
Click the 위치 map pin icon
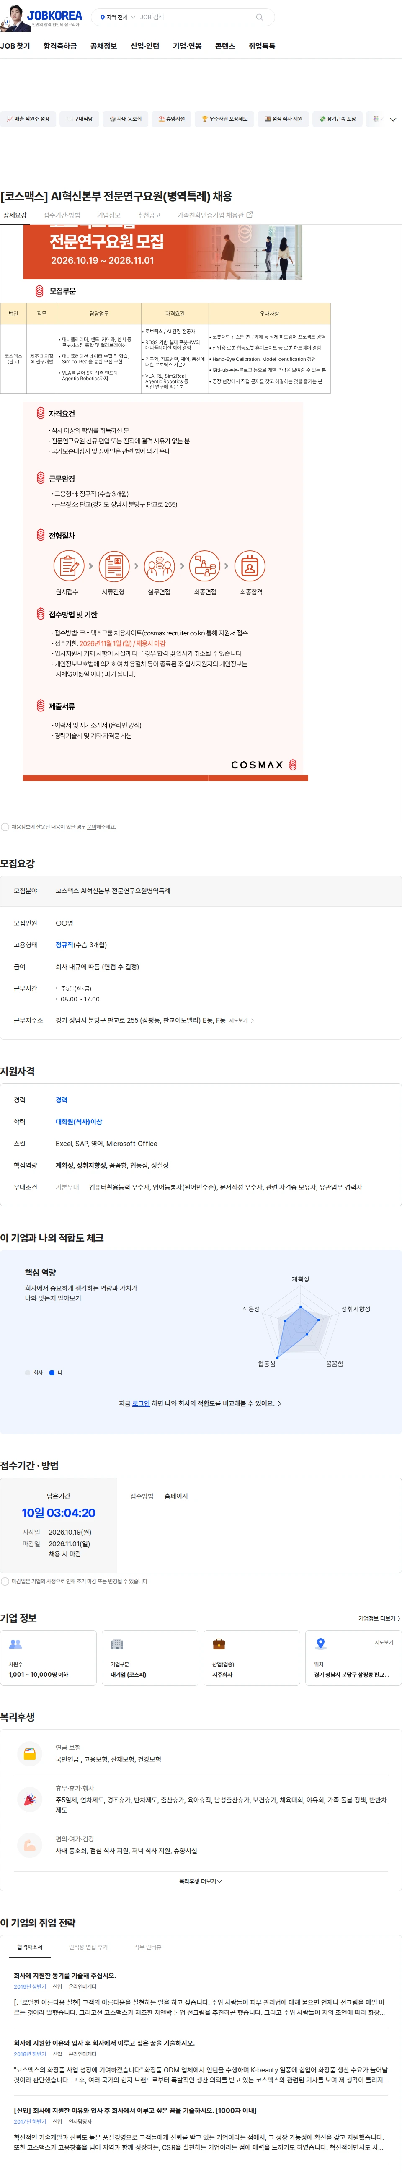coord(320,1643)
